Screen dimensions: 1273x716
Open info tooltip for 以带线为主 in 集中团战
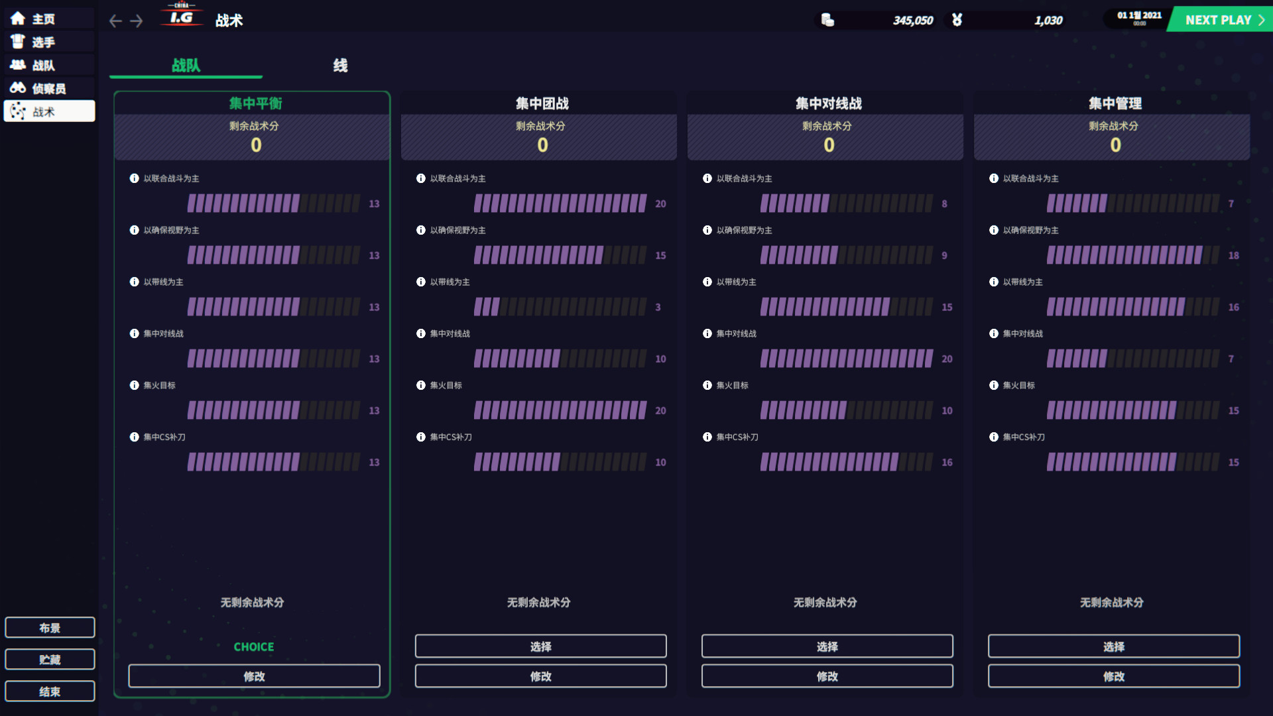point(420,282)
